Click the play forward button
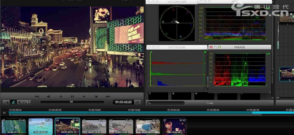294x135 pixels. tap(84, 96)
